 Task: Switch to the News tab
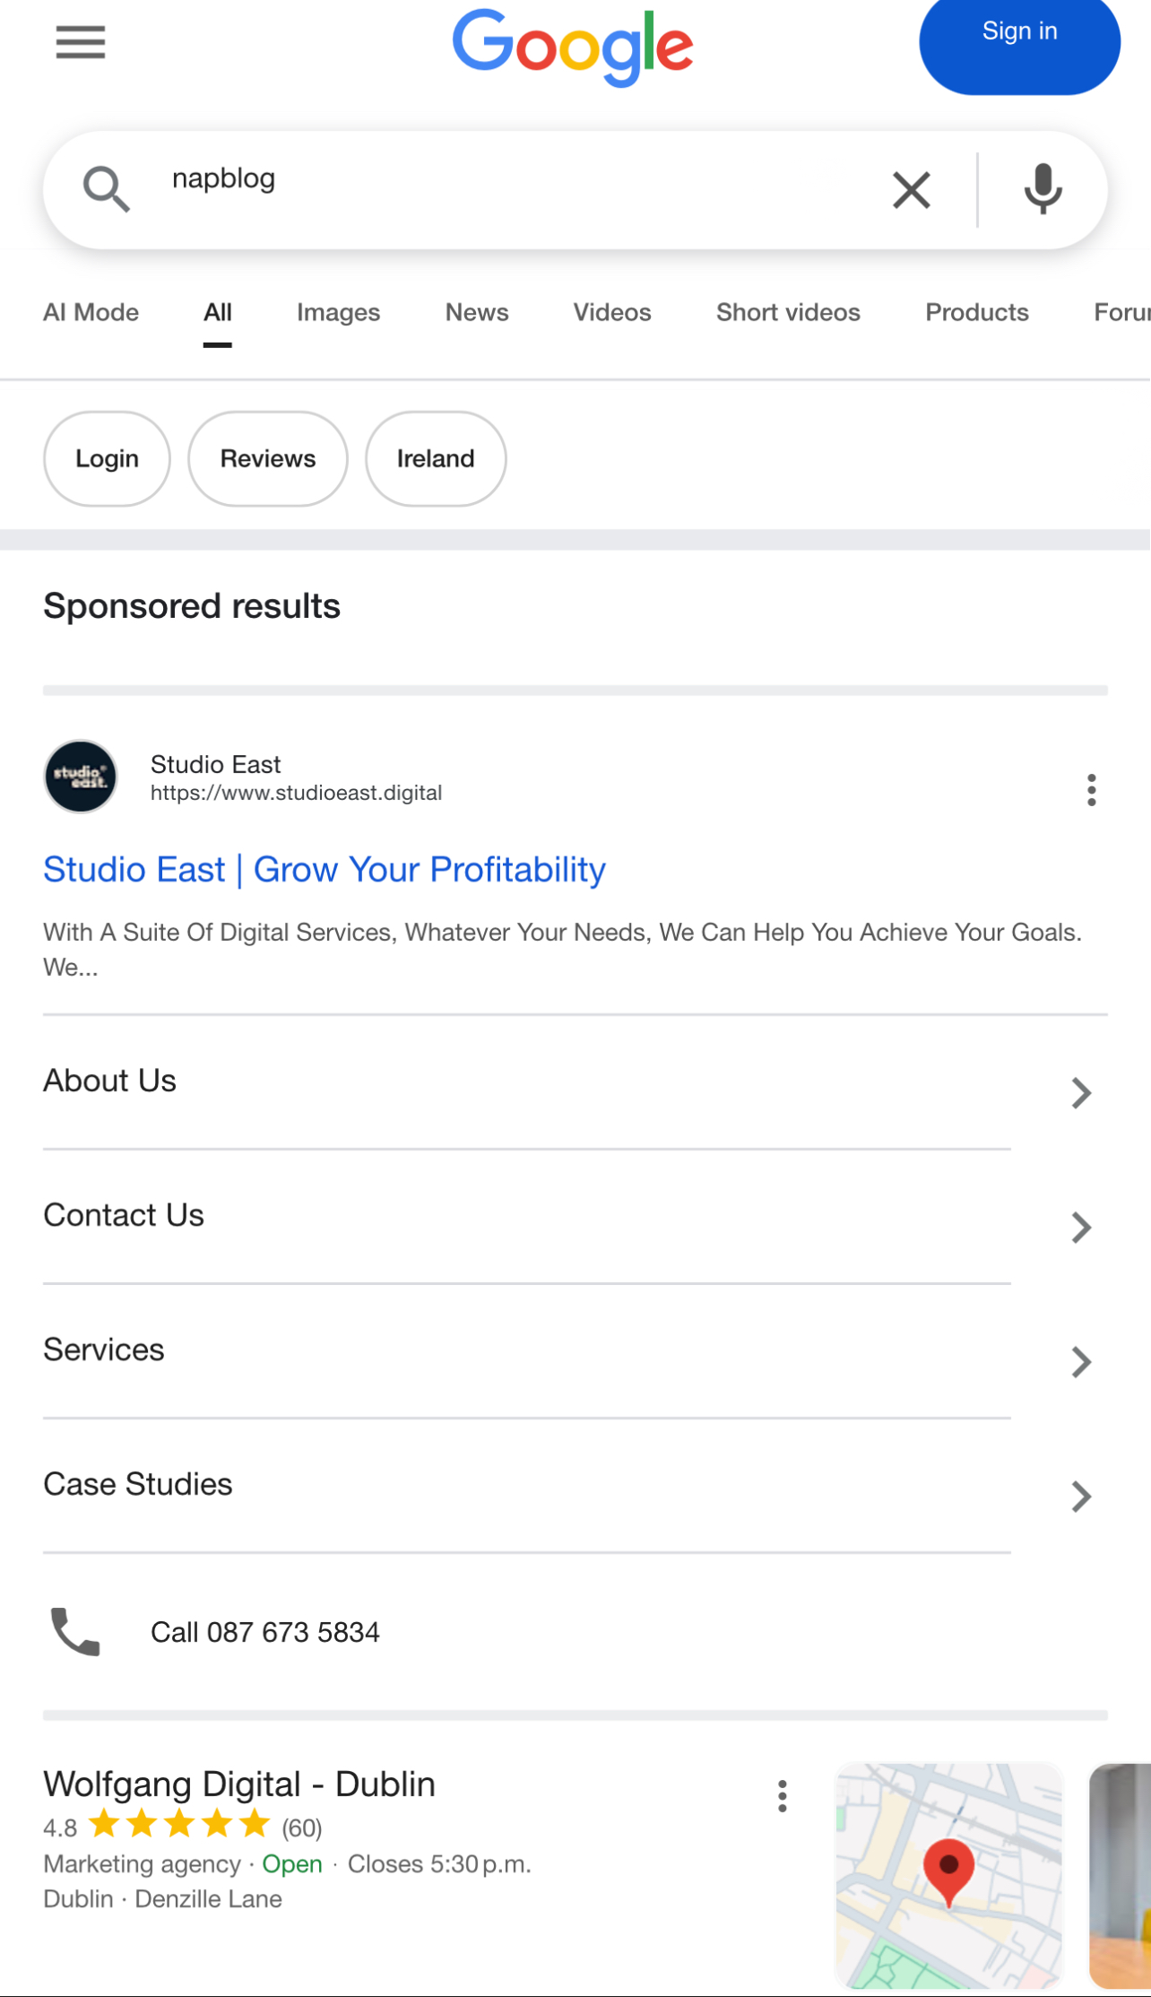pyautogui.click(x=477, y=312)
